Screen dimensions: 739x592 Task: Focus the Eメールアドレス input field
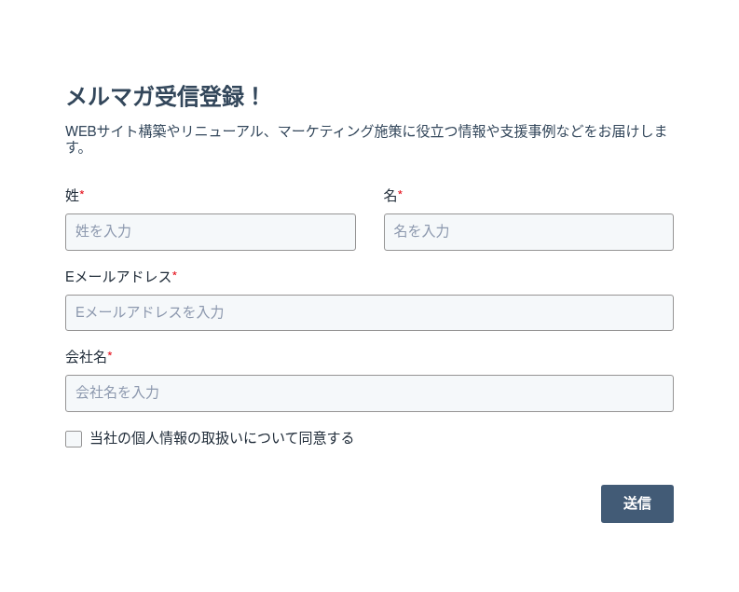pyautogui.click(x=369, y=313)
